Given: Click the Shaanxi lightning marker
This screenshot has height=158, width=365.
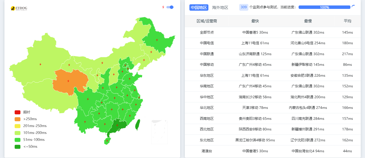Looking at the screenshot, I should point(103,88).
